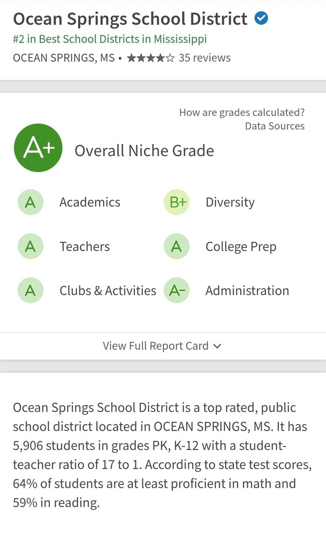Image resolution: width=326 pixels, height=536 pixels.
Task: Click the 35 reviews link
Action: [205, 58]
